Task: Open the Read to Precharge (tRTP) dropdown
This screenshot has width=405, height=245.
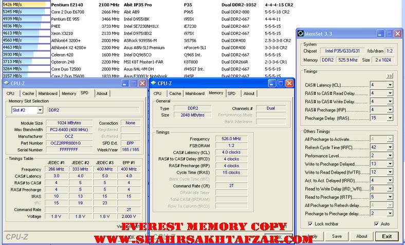Action: point(390,197)
